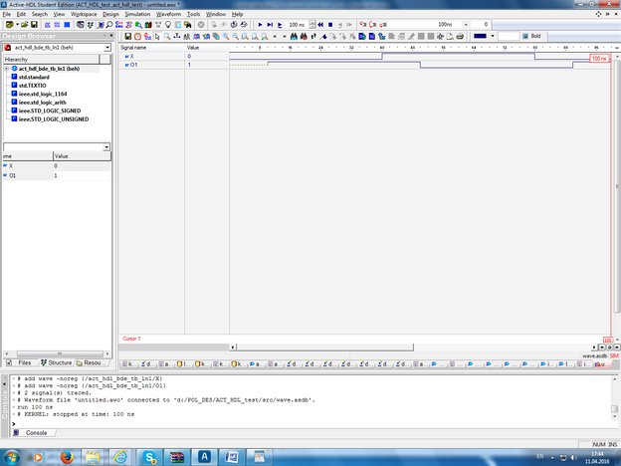This screenshot has height=466, width=621.
Task: Stop simulation with the blue square button
Action: [330, 25]
